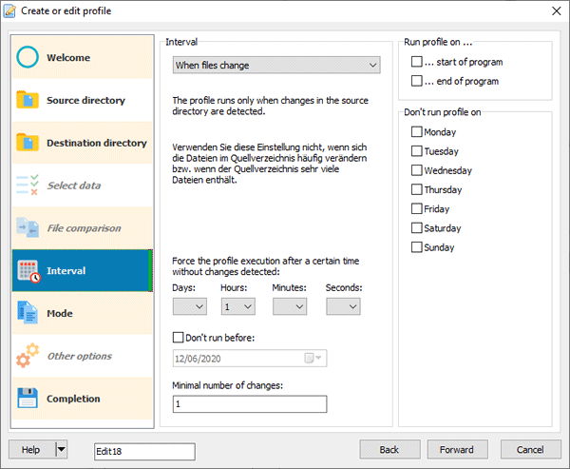Toggle the Don't run before checkbox

(x=179, y=337)
